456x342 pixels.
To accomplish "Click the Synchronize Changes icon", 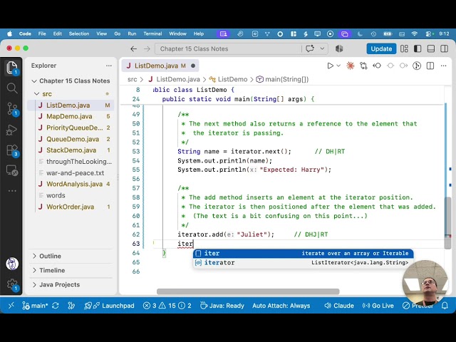I will pyautogui.click(x=56, y=306).
